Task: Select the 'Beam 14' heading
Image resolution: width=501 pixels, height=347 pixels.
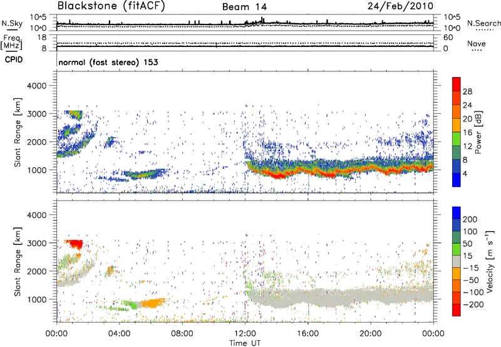Action: (244, 7)
